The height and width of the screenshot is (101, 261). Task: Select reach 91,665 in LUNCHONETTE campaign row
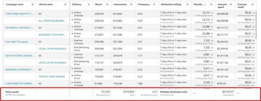[x=99, y=83]
